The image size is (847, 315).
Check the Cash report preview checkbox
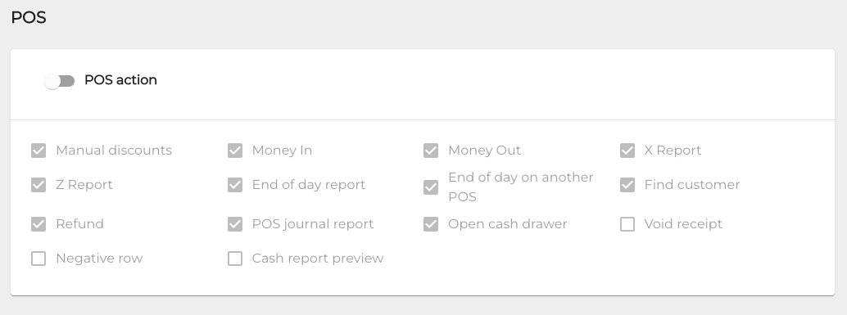(x=235, y=259)
